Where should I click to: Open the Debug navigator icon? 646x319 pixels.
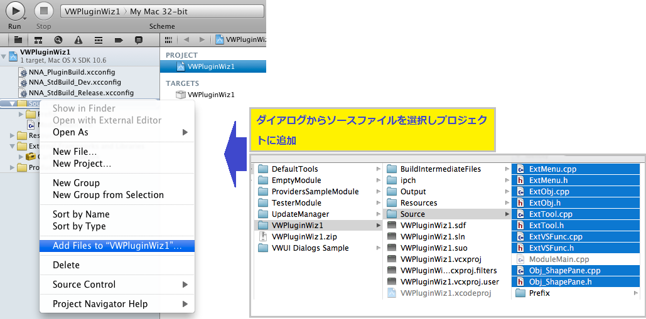click(x=99, y=40)
